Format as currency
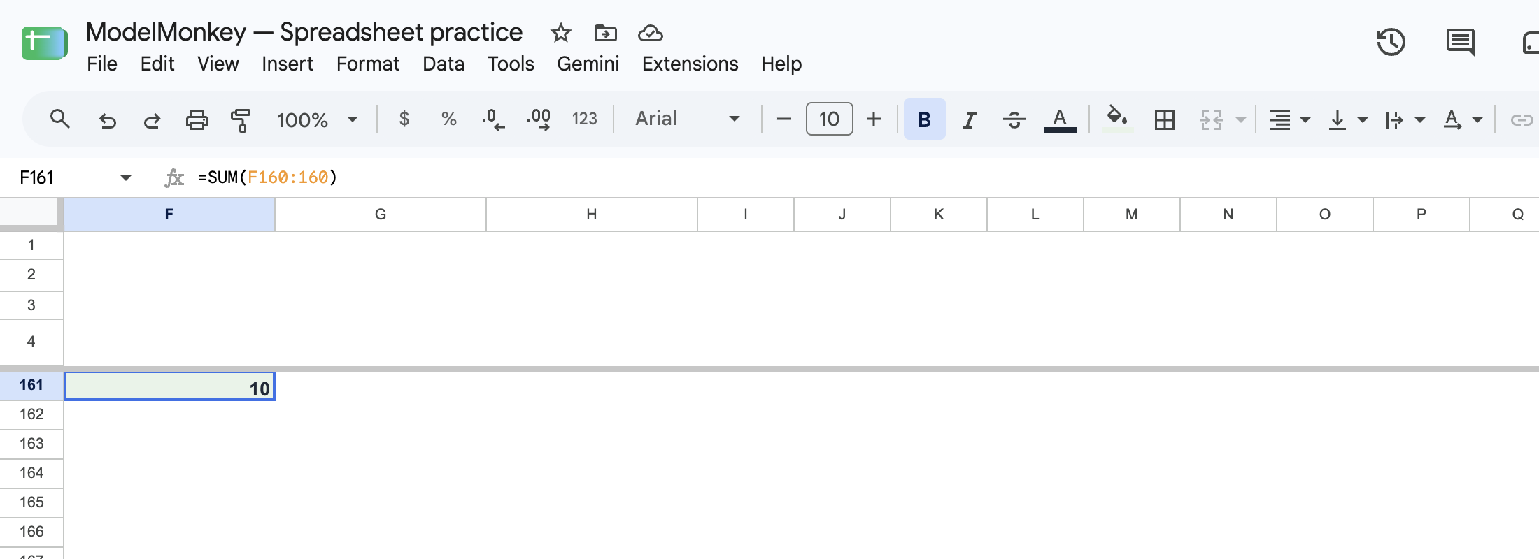 tap(404, 119)
